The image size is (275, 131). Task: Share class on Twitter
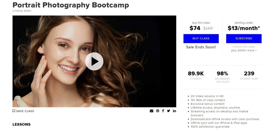169,111
